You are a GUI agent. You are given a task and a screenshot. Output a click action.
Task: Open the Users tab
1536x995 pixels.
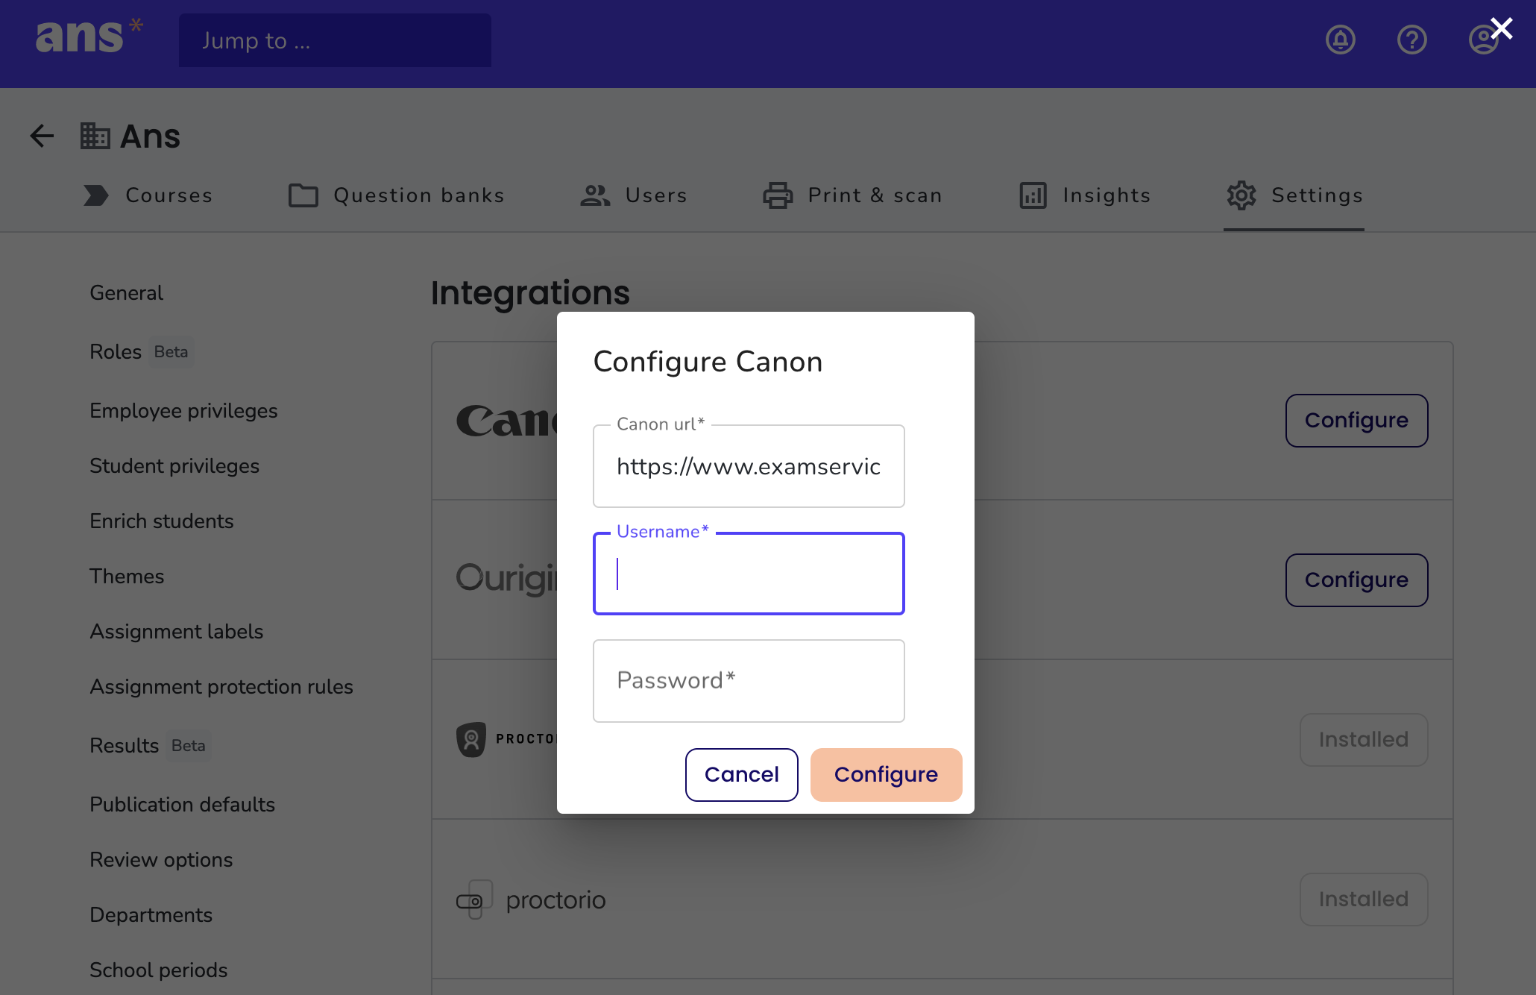[x=634, y=195]
